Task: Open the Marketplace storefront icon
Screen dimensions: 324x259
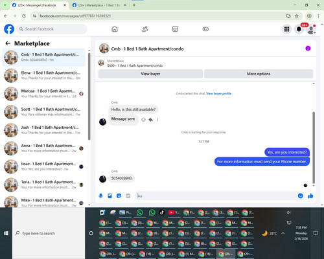Action: tap(175, 29)
